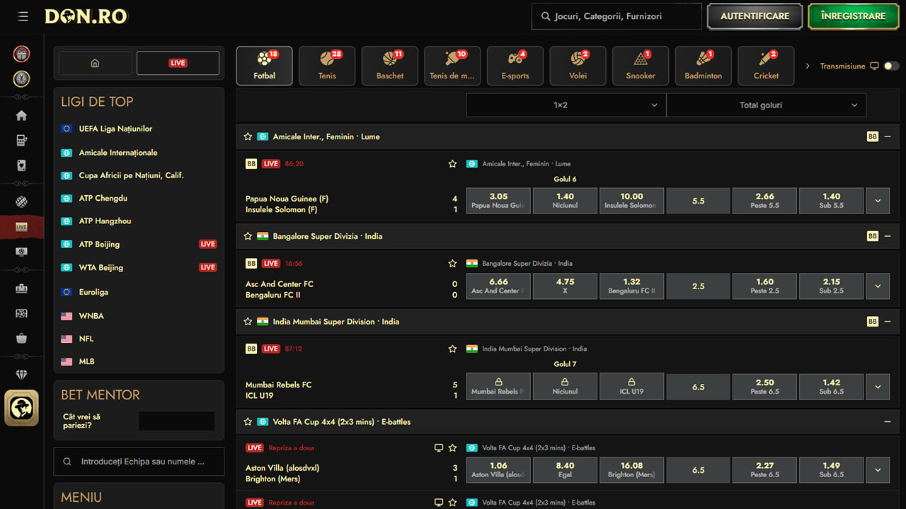This screenshot has height=509, width=906.
Task: Open the 1x2 market dropdown
Action: 566,105
